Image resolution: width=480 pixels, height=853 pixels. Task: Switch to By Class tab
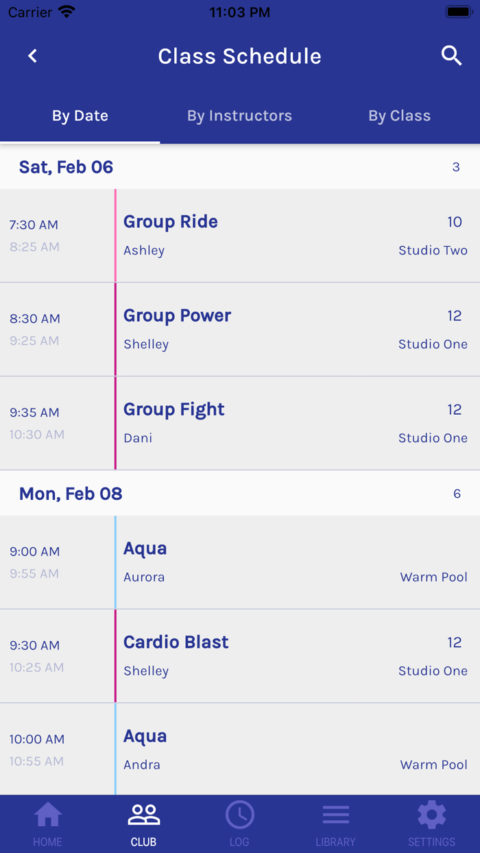coord(399,116)
